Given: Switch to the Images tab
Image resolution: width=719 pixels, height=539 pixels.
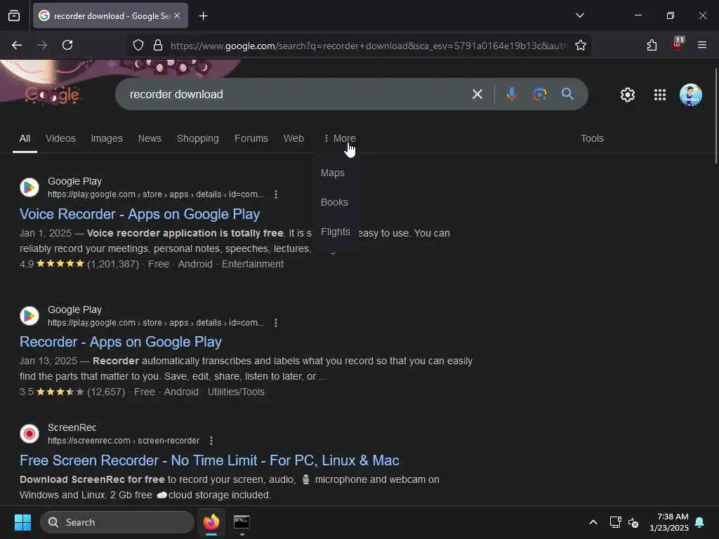Looking at the screenshot, I should pos(107,138).
